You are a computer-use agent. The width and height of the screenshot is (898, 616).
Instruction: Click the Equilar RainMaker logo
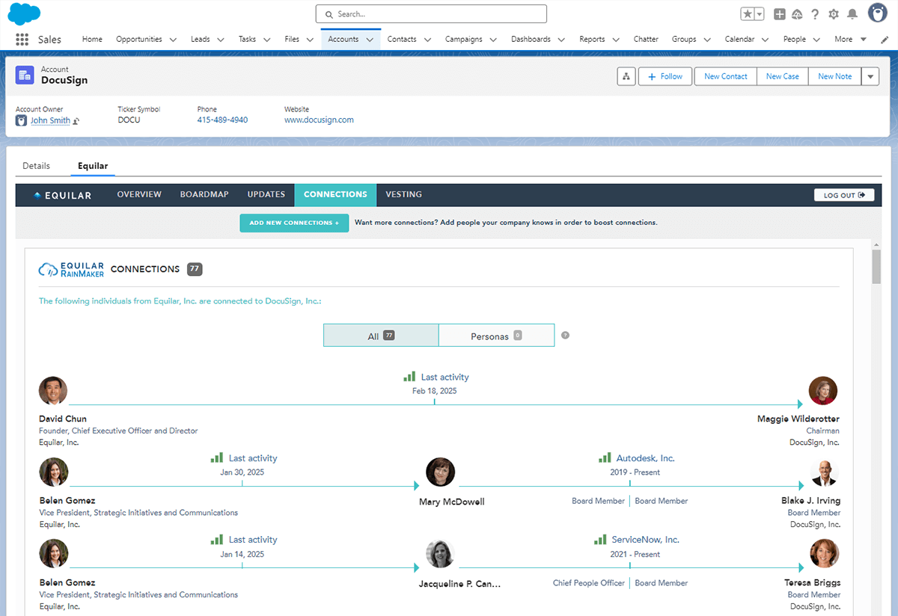(x=71, y=270)
